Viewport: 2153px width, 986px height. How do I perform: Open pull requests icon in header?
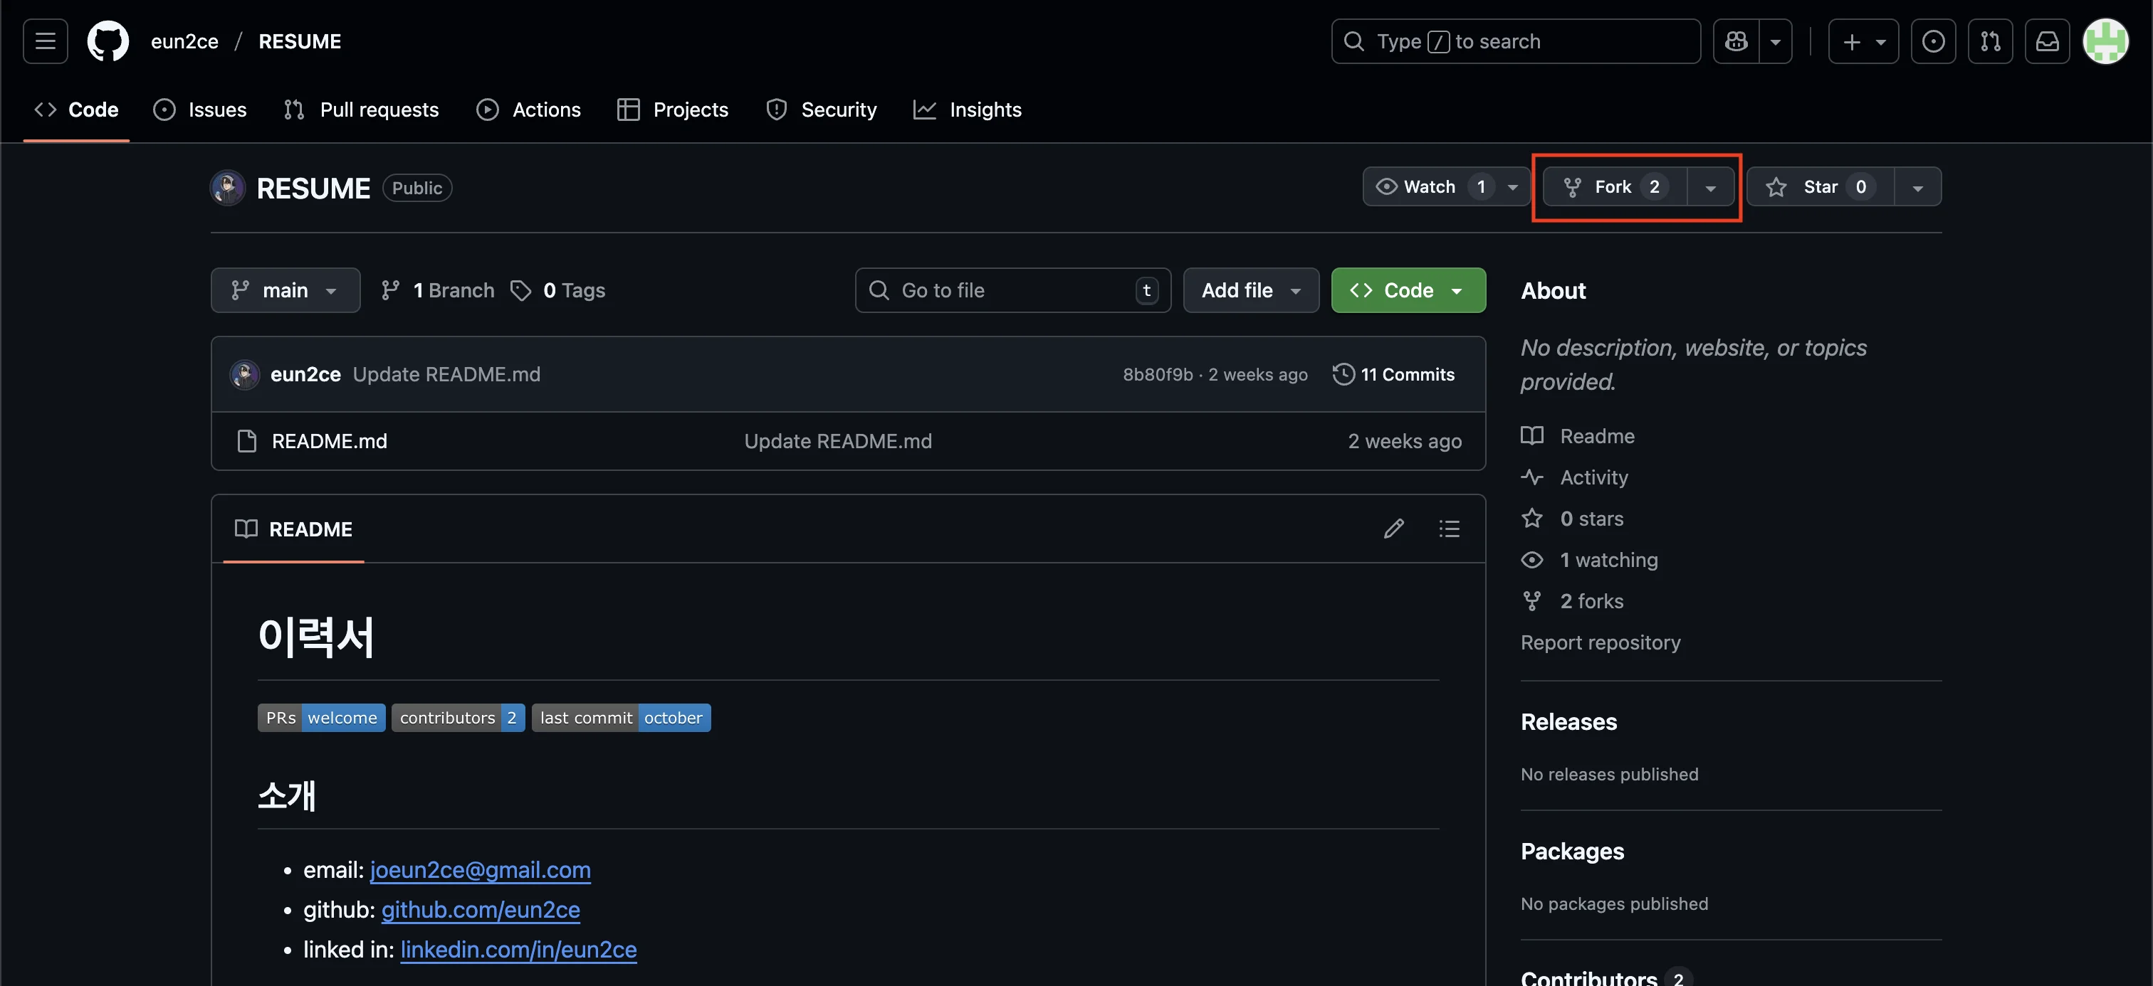[x=1990, y=41]
